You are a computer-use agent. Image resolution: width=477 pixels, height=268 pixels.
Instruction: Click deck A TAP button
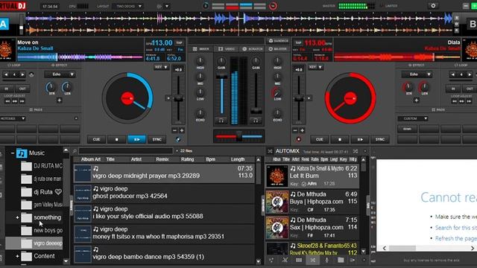coord(179,43)
